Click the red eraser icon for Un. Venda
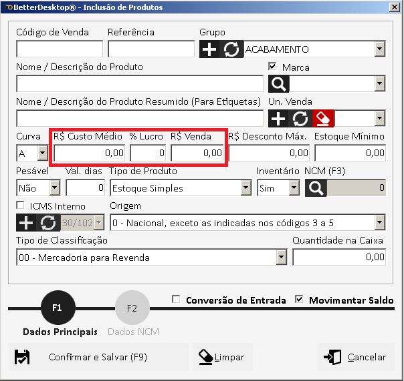Screen dimensions: 404x381 322,119
